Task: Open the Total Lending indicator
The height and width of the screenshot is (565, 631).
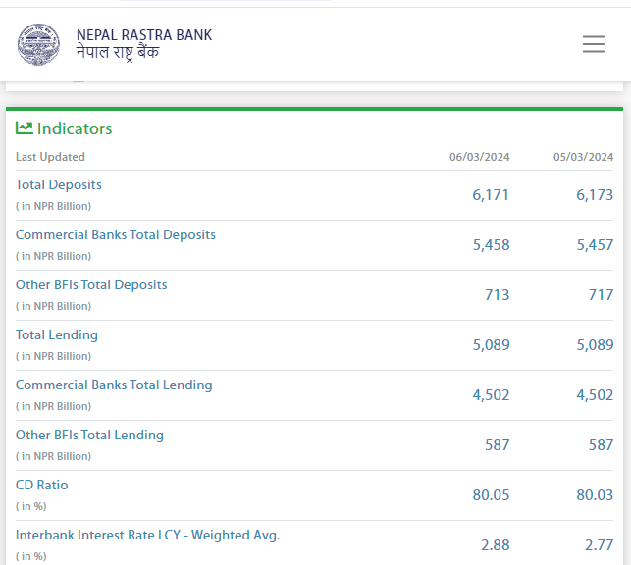Action: (x=57, y=334)
